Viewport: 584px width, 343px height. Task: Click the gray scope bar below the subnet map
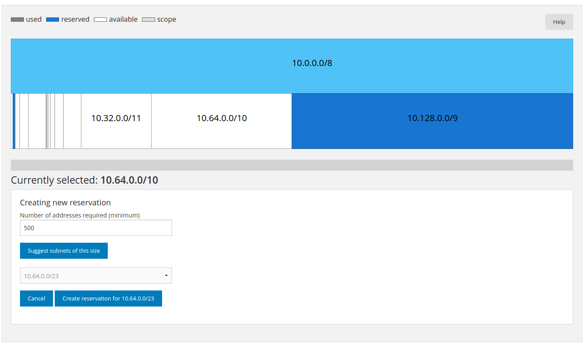[x=292, y=165]
